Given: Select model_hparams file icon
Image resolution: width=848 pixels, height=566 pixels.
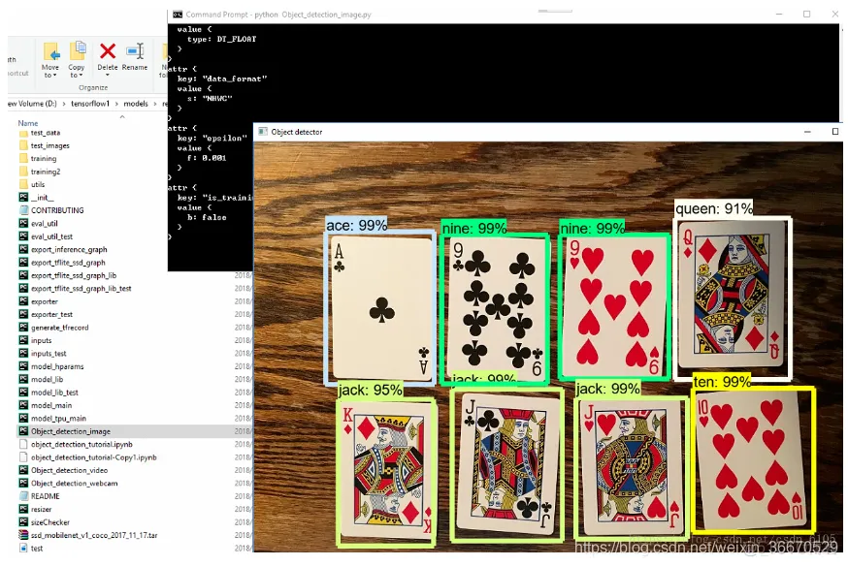Looking at the screenshot, I should (x=23, y=366).
